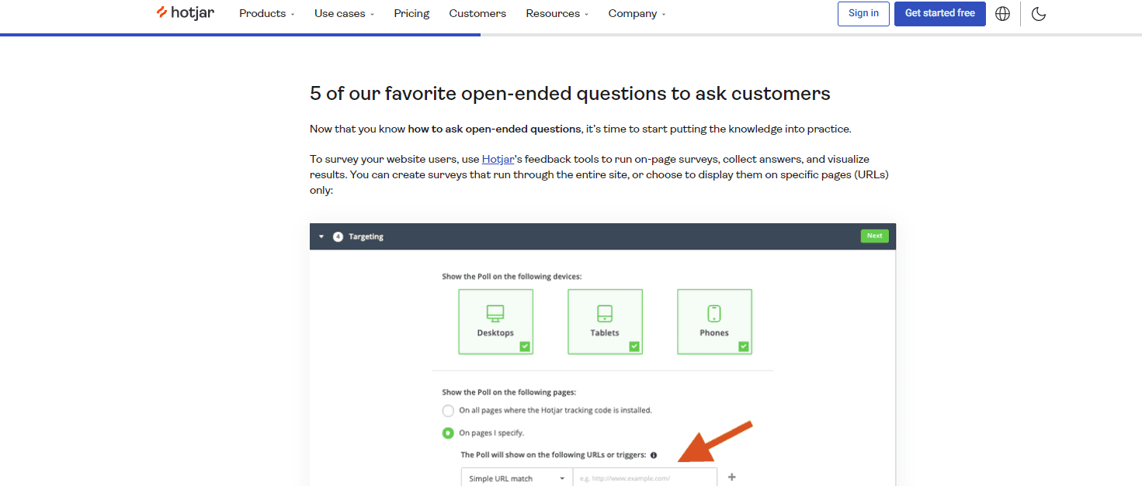The image size is (1142, 486).
Task: Select 'On all pages' radio option
Action: click(448, 411)
